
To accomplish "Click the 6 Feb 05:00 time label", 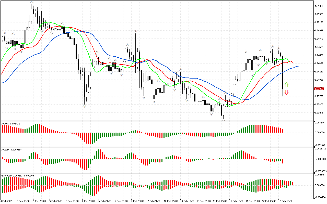I will tap(72, 201).
